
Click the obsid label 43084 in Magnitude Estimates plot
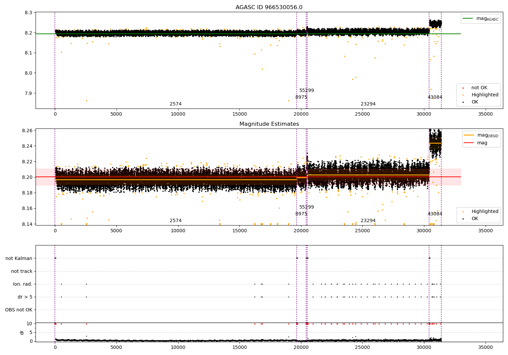pos(435,214)
